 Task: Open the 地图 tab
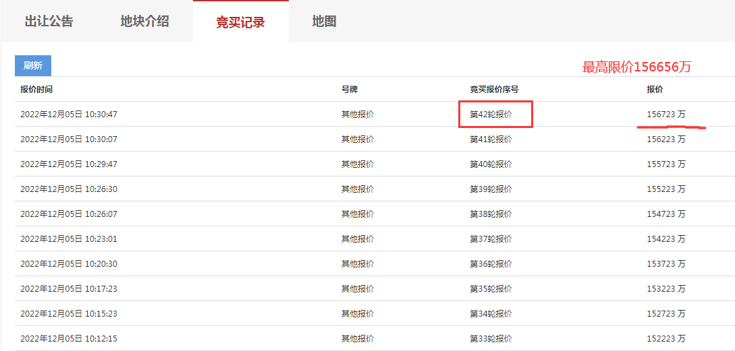coord(324,22)
